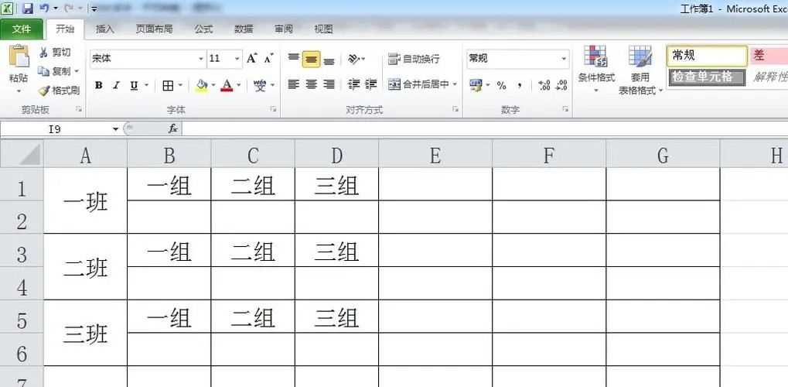This screenshot has width=788, height=387.
Task: Click 自动换行 wrap text button
Action: pos(414,59)
